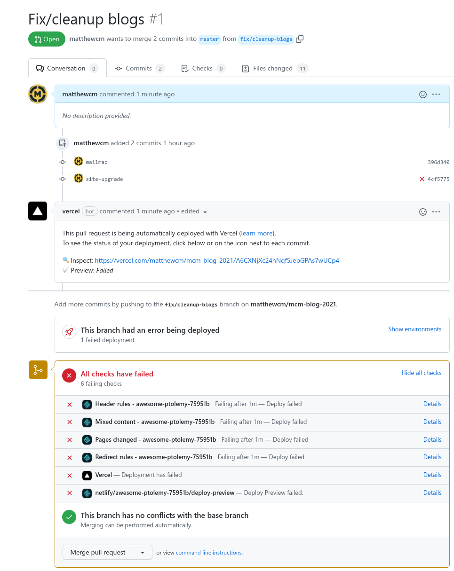Switch to the Commits tab

click(x=139, y=69)
